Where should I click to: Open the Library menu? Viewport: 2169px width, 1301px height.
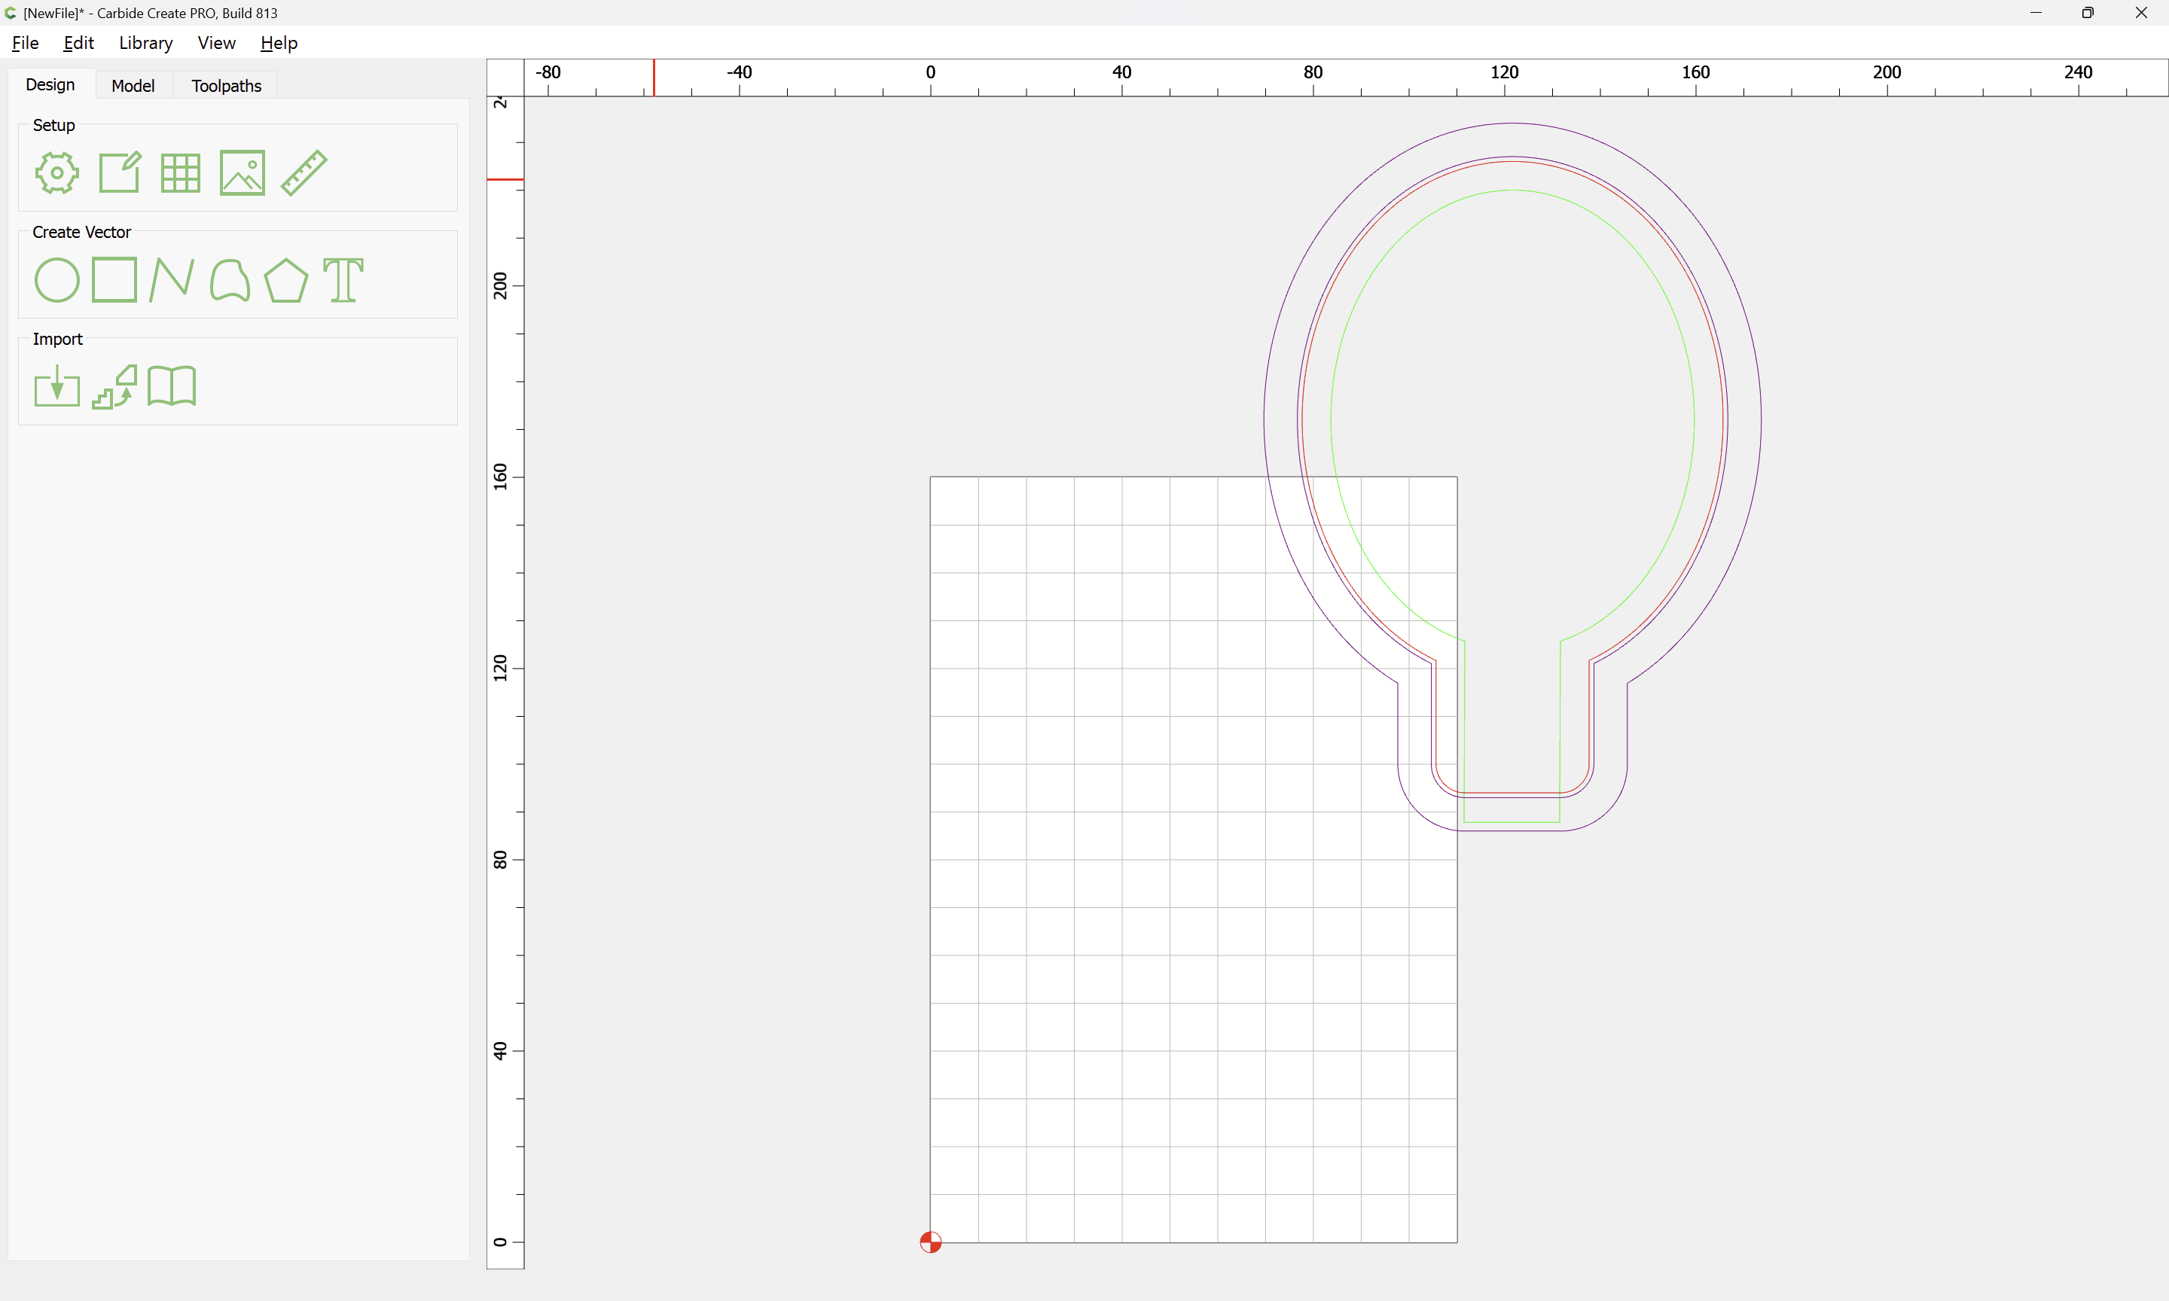(x=145, y=43)
